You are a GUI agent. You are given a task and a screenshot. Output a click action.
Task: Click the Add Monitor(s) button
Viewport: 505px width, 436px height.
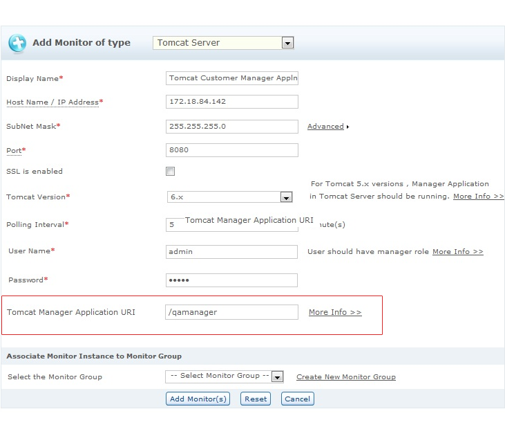point(198,399)
